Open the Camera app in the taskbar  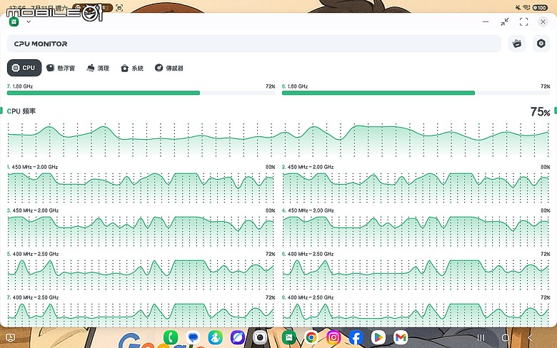pyautogui.click(x=260, y=337)
